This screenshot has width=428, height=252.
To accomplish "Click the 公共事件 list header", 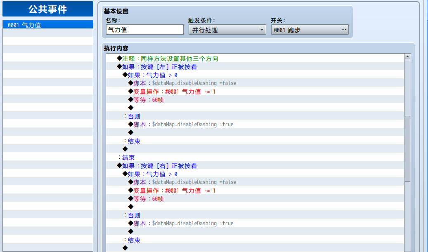I will [x=48, y=9].
